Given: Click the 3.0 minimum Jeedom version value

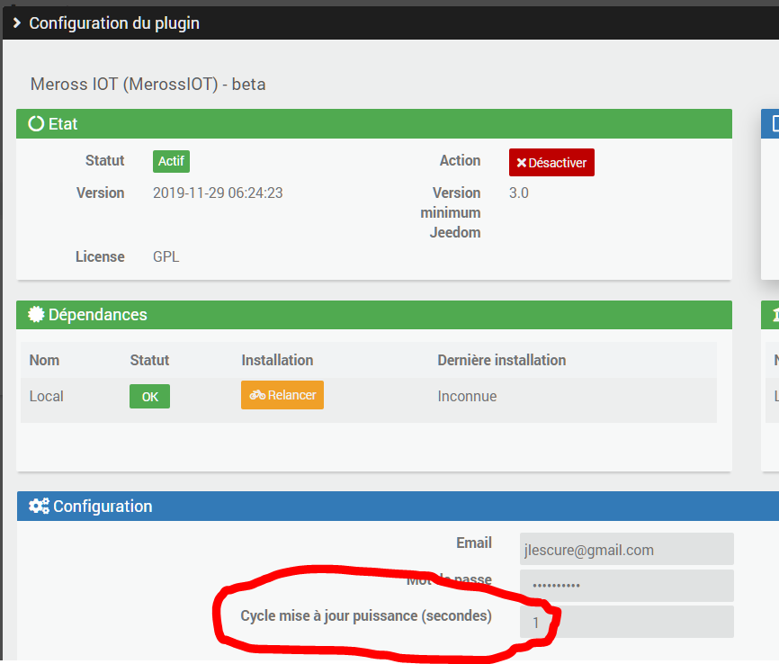Looking at the screenshot, I should [x=519, y=193].
